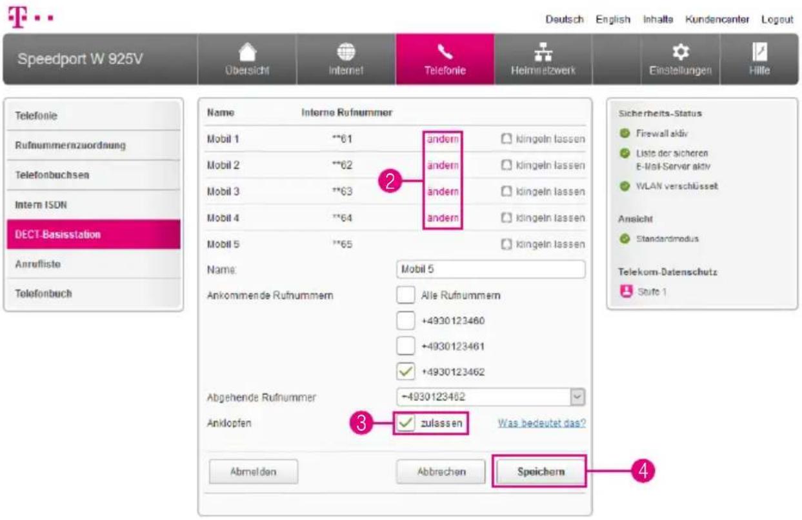
Task: Click the Interne Rufnummer column header
Action: 347,113
